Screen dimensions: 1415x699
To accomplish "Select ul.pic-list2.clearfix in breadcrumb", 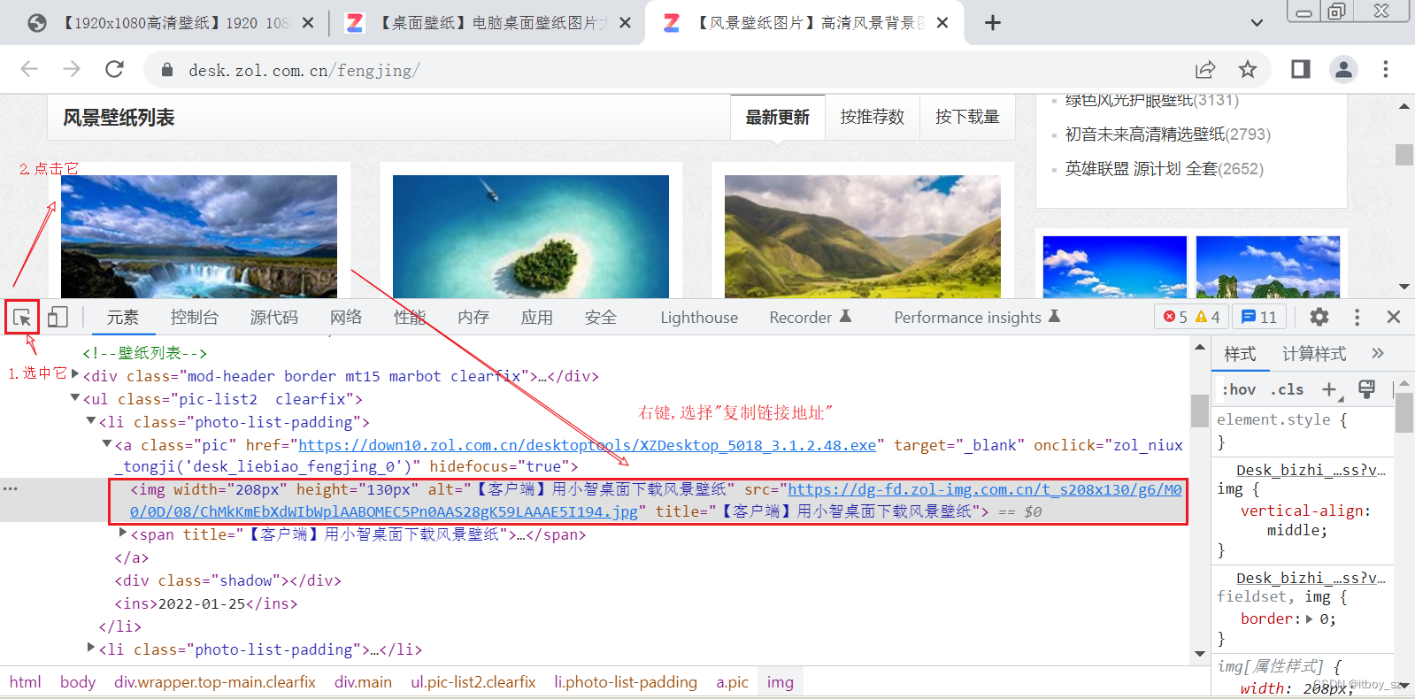I will coord(473,682).
